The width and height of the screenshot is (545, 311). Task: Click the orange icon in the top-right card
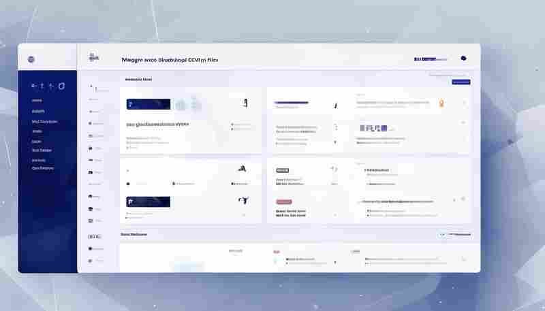pos(441,103)
